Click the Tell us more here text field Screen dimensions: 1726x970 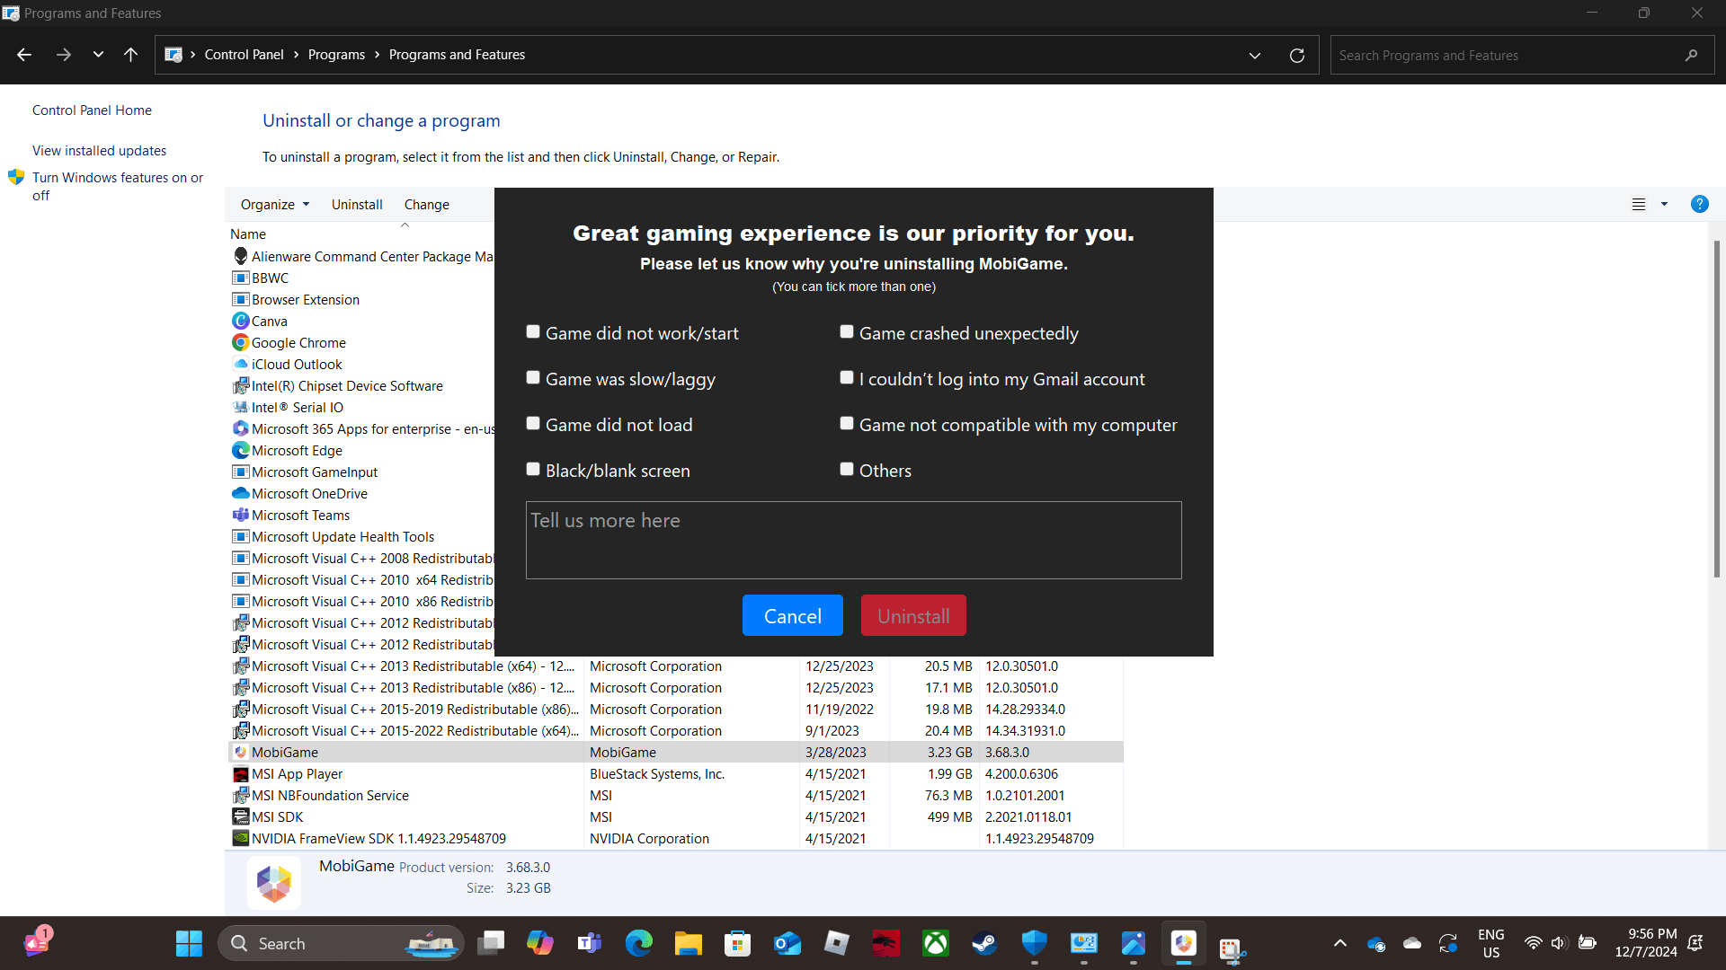pyautogui.click(x=852, y=539)
